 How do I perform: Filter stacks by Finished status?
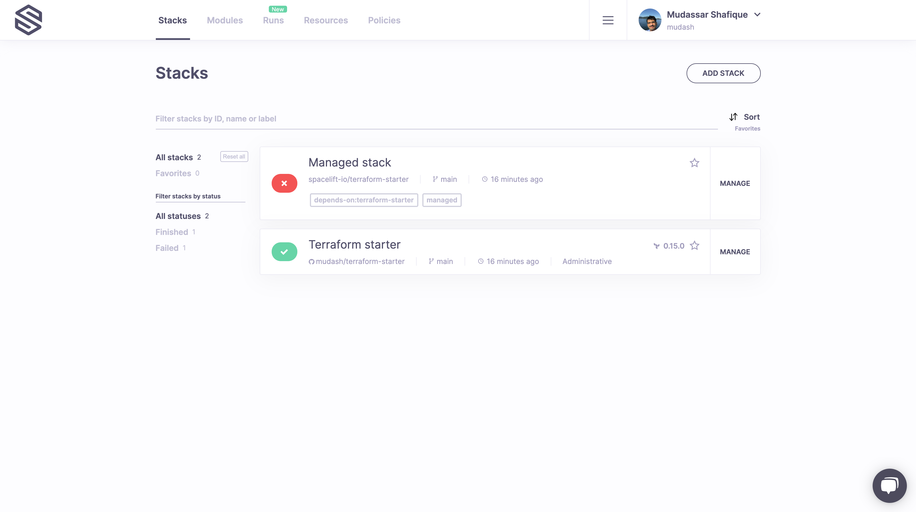click(172, 232)
